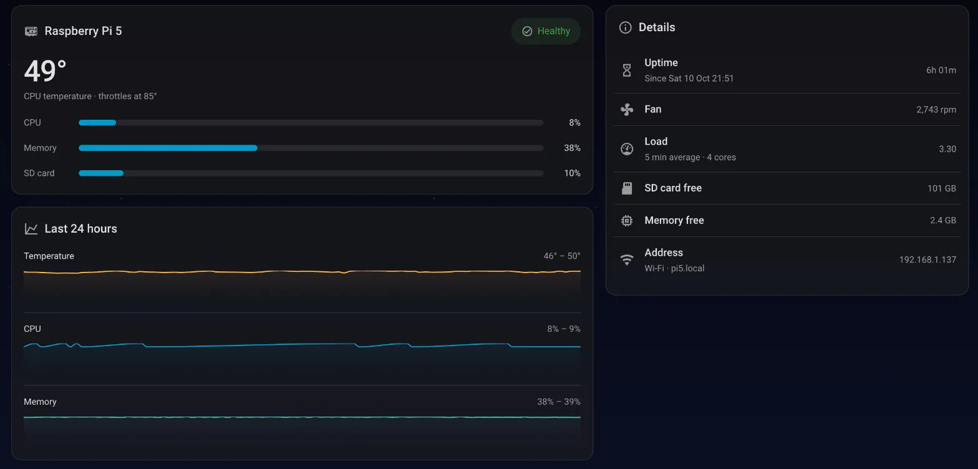Click the Wi-Fi Address icon
Screen dimensions: 978x469
click(x=627, y=260)
